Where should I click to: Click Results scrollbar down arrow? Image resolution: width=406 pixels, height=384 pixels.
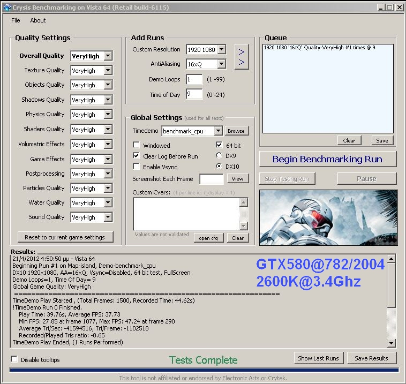[391, 343]
